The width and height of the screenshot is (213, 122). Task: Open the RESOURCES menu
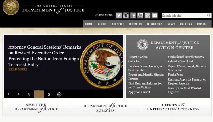(154, 24)
